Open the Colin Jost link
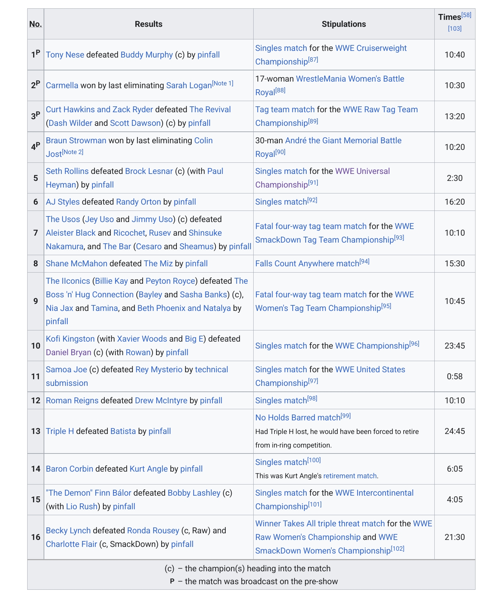Screen dimensions: 502x595 (129, 147)
